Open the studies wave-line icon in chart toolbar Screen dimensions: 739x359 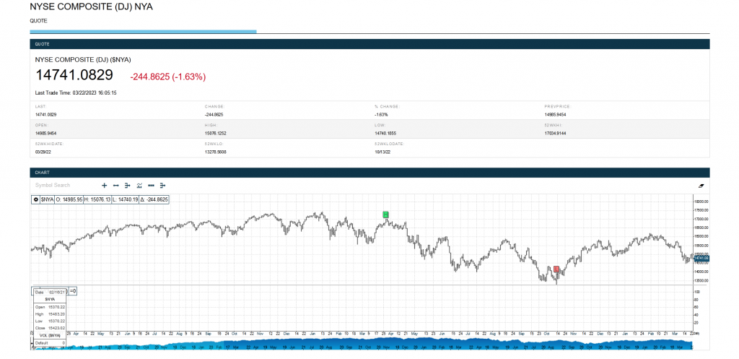[139, 186]
